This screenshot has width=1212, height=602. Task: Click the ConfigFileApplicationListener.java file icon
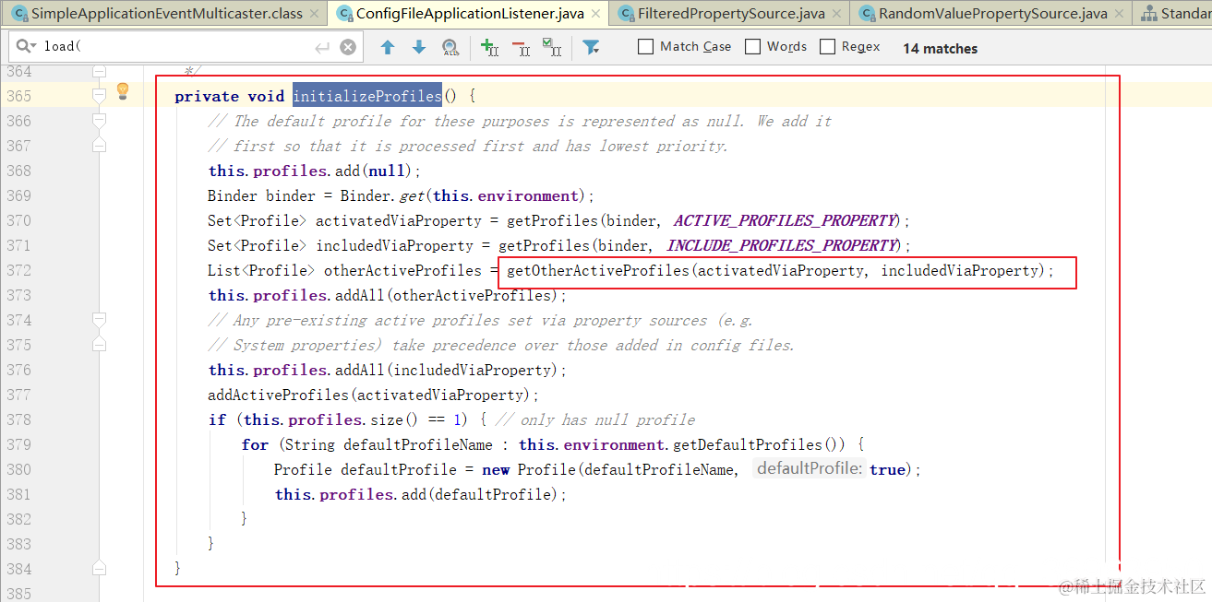click(x=344, y=14)
